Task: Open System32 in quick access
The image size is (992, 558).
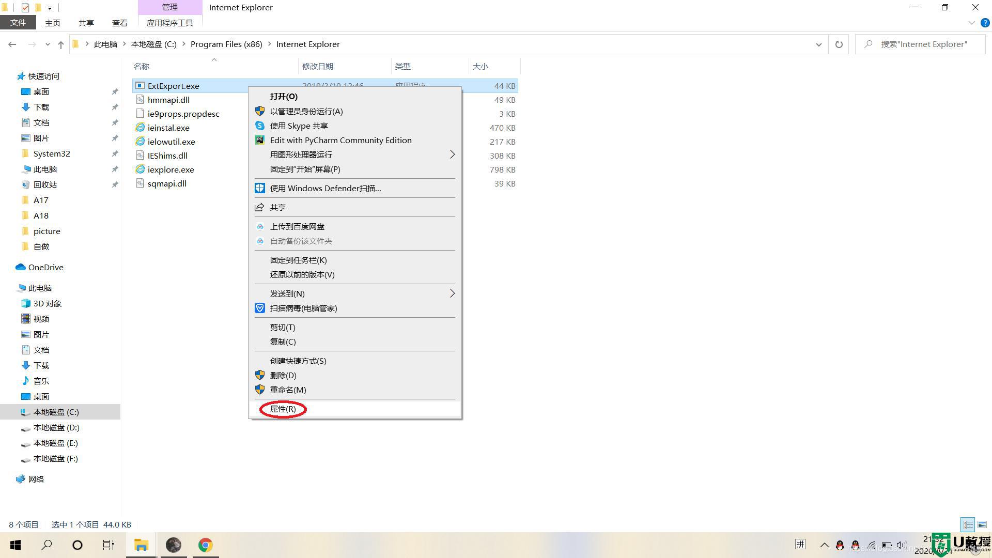Action: [52, 153]
